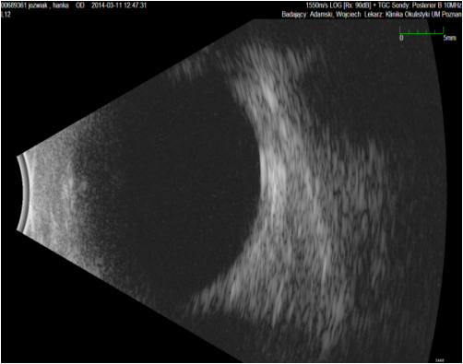Click the Lekarz: Klinika Okulistyki UM Poznan text
Viewport: 463px width, 364px height.
(x=413, y=15)
